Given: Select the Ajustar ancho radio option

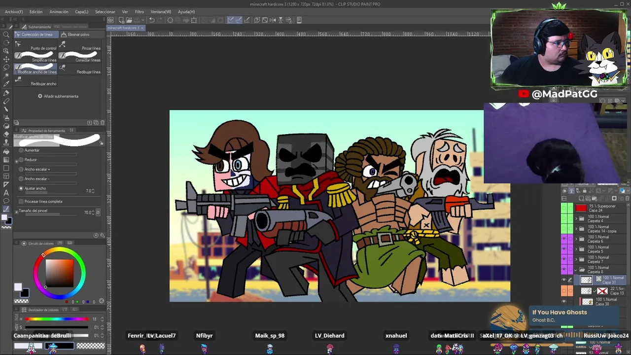Looking at the screenshot, I should coord(21,188).
